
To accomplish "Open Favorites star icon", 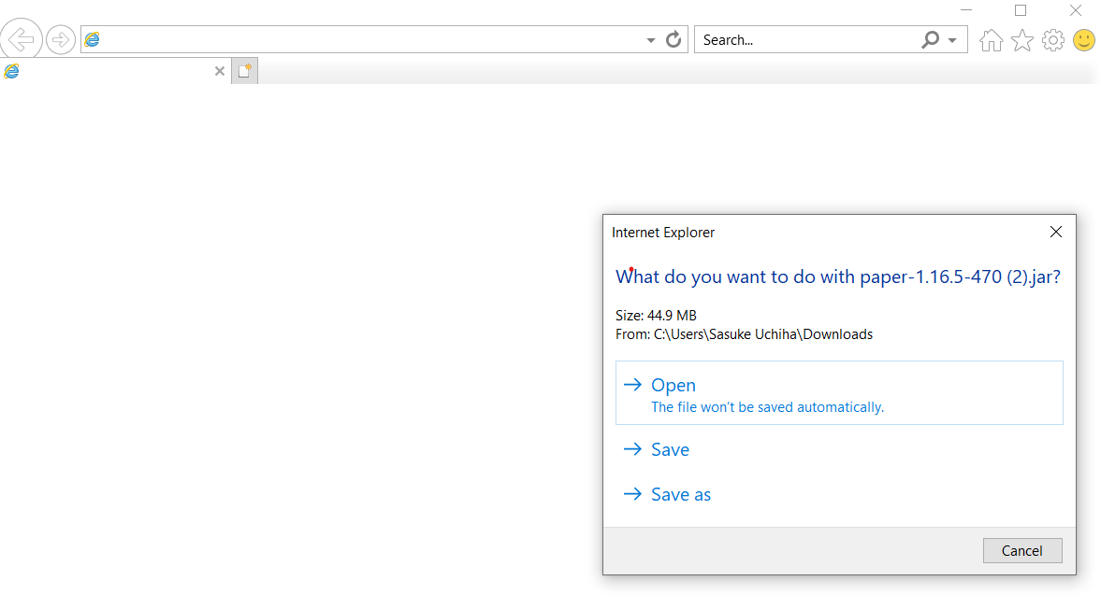I will [x=1021, y=39].
